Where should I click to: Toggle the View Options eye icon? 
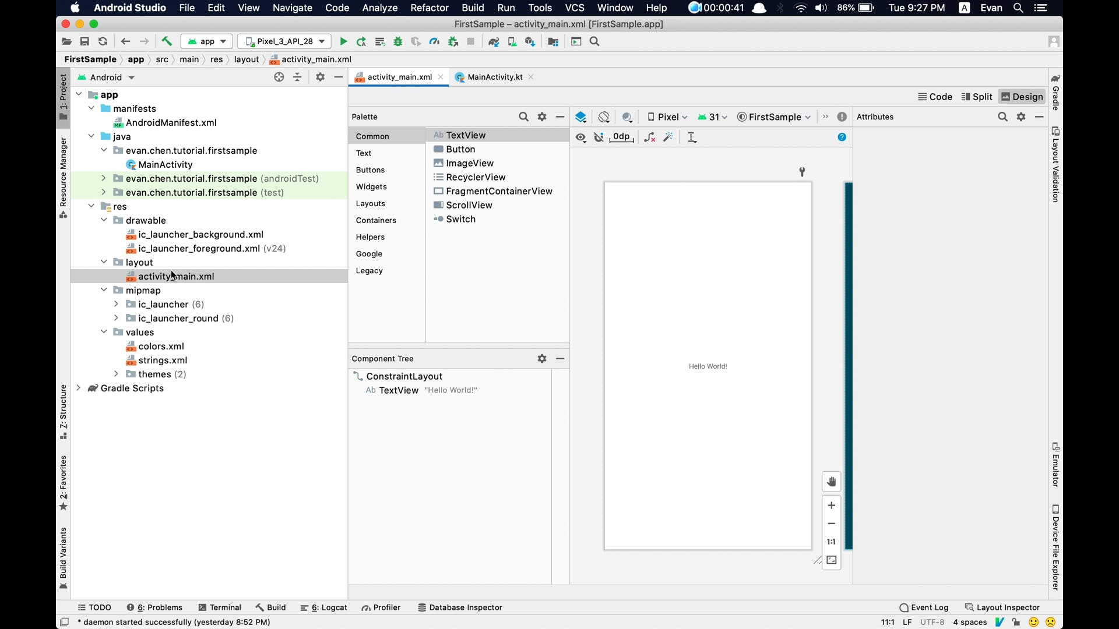click(580, 137)
